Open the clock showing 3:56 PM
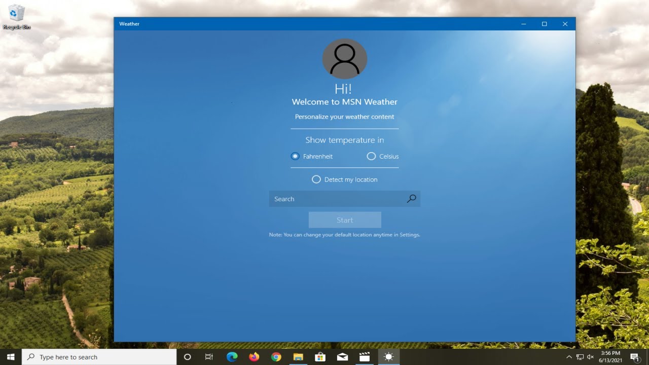Image resolution: width=649 pixels, height=365 pixels. coord(610,357)
